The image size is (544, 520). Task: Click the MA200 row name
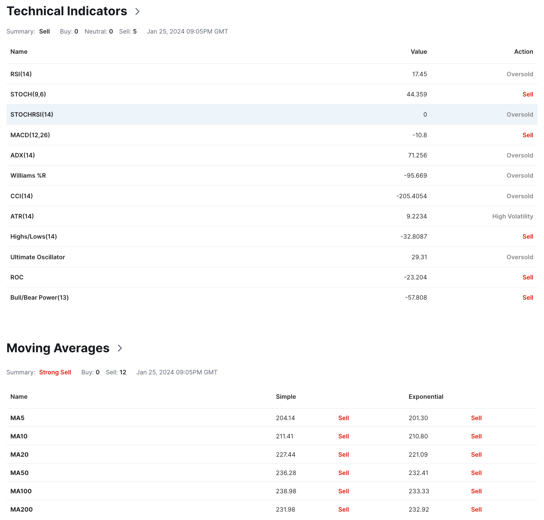(21, 509)
